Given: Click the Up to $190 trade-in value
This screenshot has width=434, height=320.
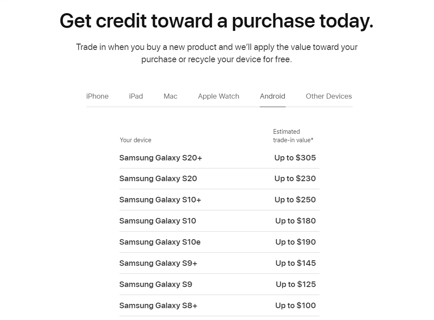Looking at the screenshot, I should point(295,242).
